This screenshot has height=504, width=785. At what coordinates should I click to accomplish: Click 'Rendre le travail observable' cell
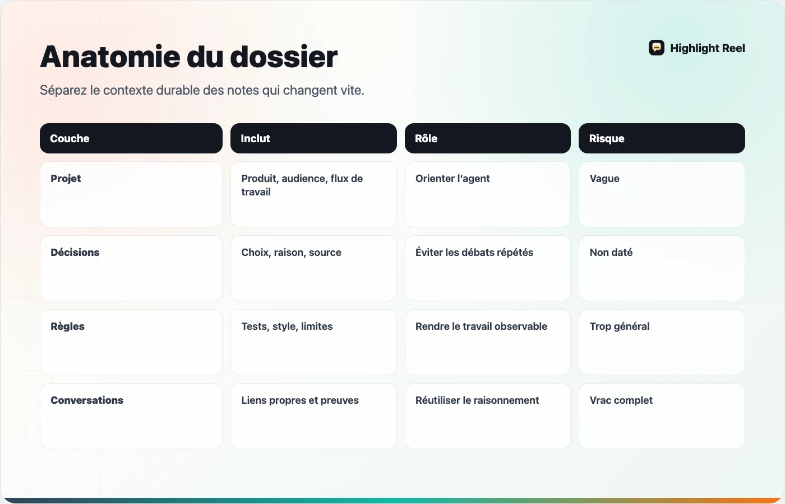(488, 342)
